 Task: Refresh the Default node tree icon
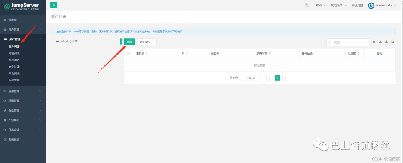(76, 41)
